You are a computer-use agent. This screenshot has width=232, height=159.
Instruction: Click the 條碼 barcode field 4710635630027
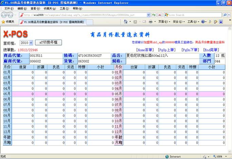point(94,55)
